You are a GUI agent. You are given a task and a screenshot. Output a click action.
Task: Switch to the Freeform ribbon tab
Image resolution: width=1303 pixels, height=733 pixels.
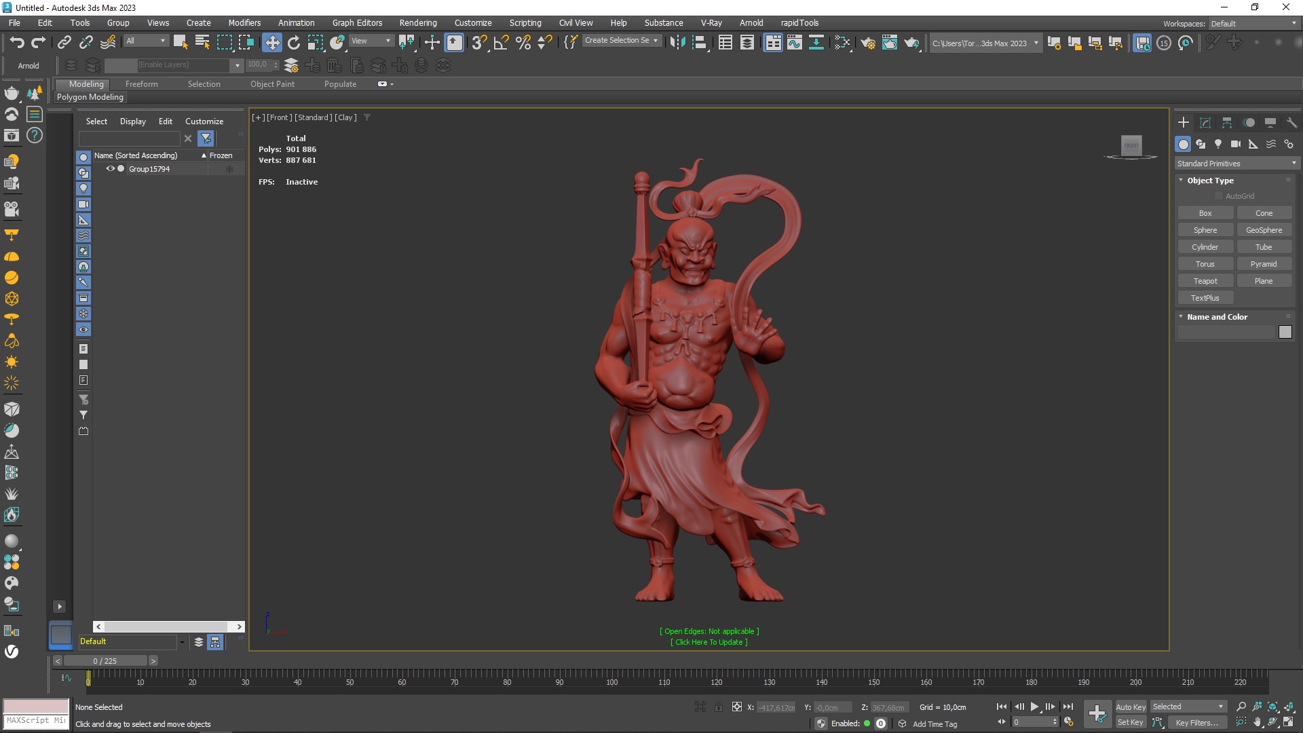point(141,84)
